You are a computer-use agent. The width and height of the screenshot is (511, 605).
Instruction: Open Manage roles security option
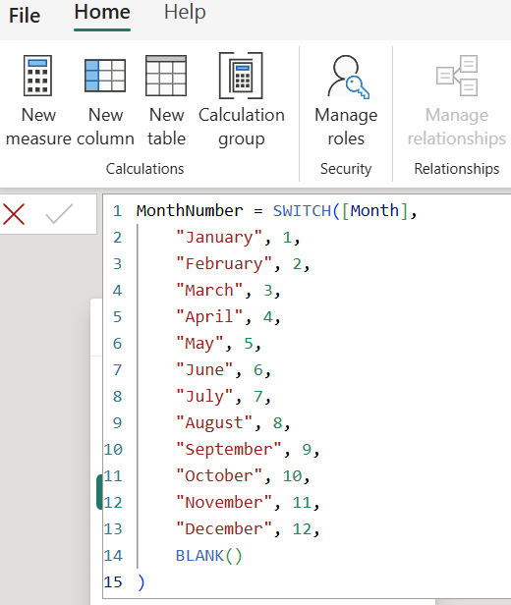tap(346, 76)
